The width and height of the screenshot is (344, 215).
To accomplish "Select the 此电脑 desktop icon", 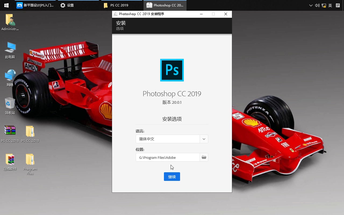I will [10, 50].
